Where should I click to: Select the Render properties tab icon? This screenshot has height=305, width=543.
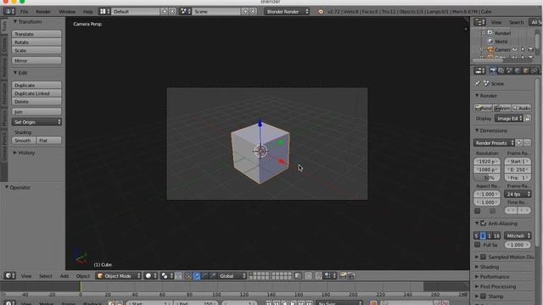pyautogui.click(x=493, y=70)
